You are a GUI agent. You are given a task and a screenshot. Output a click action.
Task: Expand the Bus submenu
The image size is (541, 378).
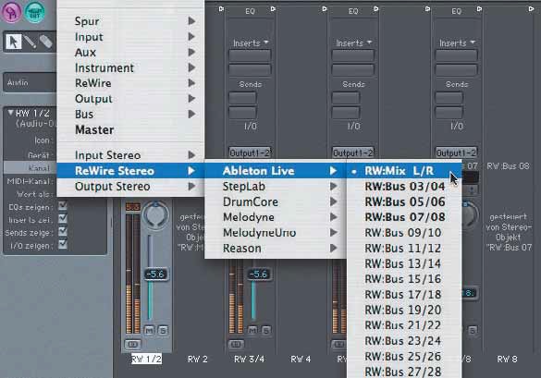tap(130, 115)
